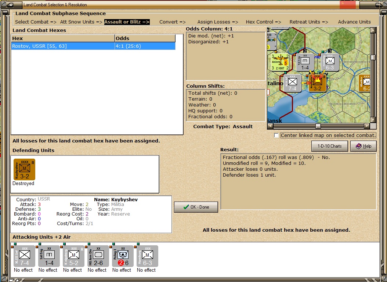
Task: Click the Retreat Units subphase label
Action: click(309, 22)
